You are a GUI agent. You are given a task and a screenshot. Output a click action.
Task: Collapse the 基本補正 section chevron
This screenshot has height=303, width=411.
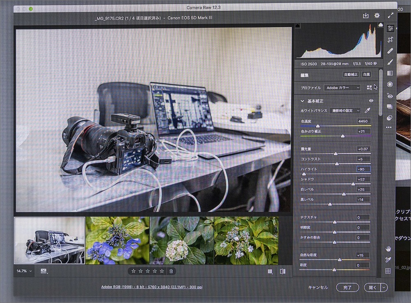[x=302, y=101]
